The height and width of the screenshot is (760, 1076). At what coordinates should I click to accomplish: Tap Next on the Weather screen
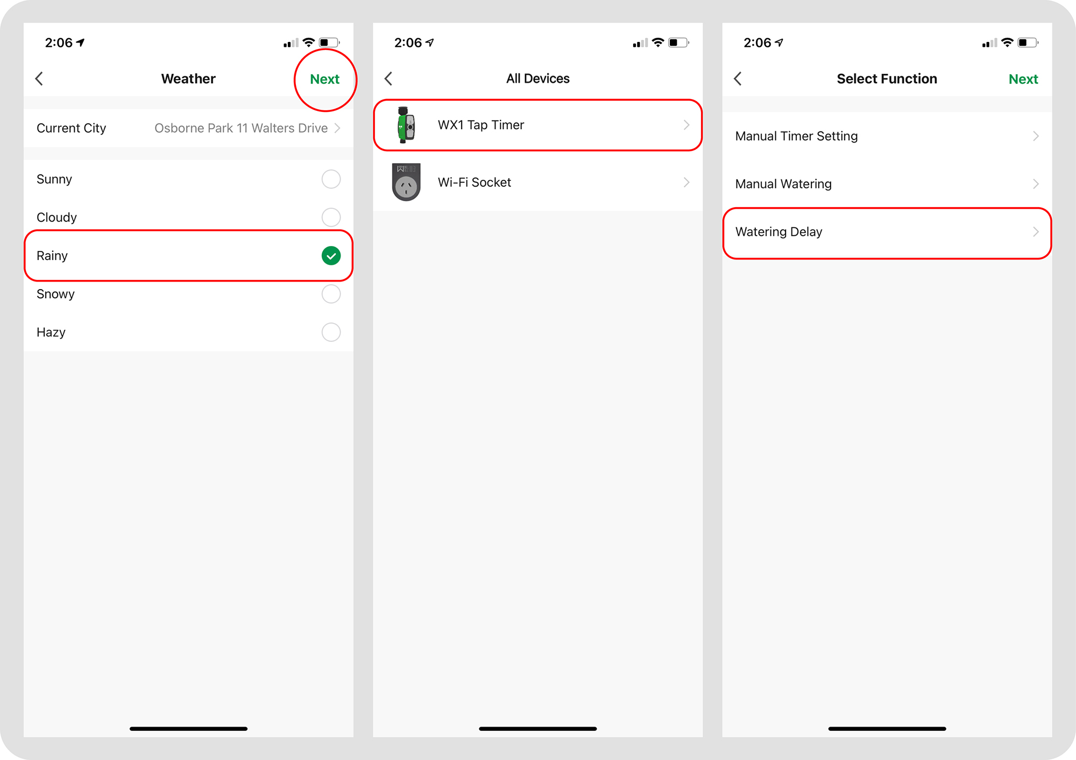pos(325,79)
